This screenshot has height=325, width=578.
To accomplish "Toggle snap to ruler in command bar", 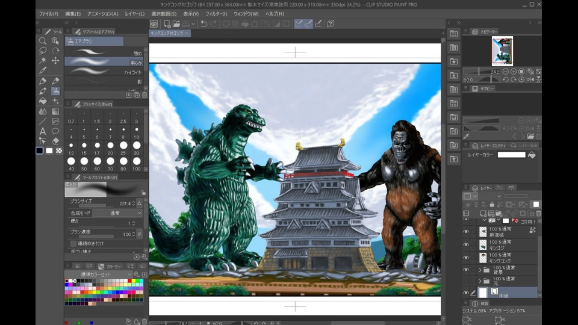I will [x=299, y=24].
